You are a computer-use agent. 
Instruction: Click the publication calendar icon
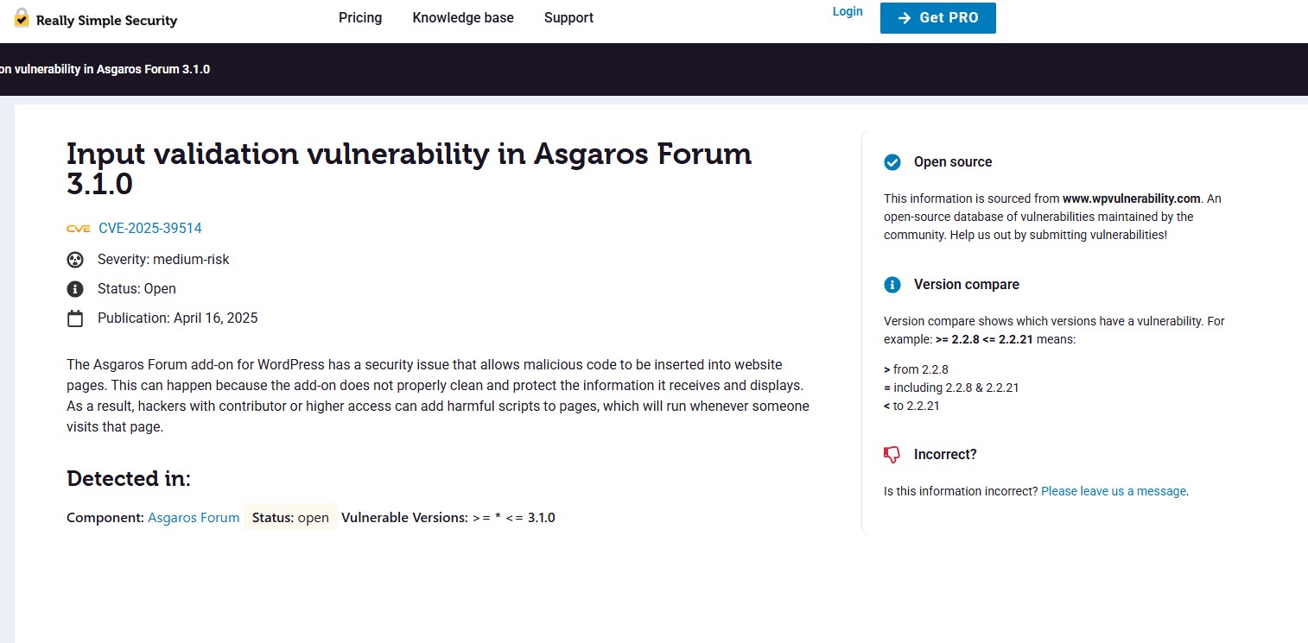[75, 318]
